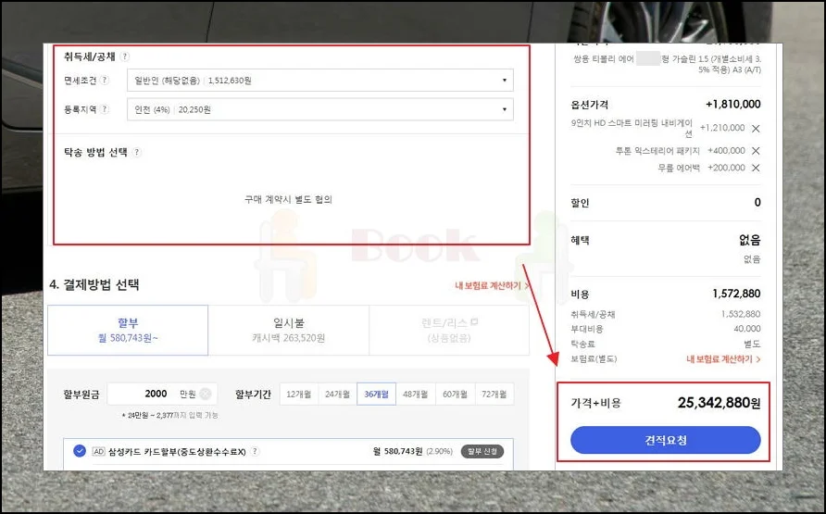Select 렌트/리스 payment tab

pyautogui.click(x=449, y=331)
